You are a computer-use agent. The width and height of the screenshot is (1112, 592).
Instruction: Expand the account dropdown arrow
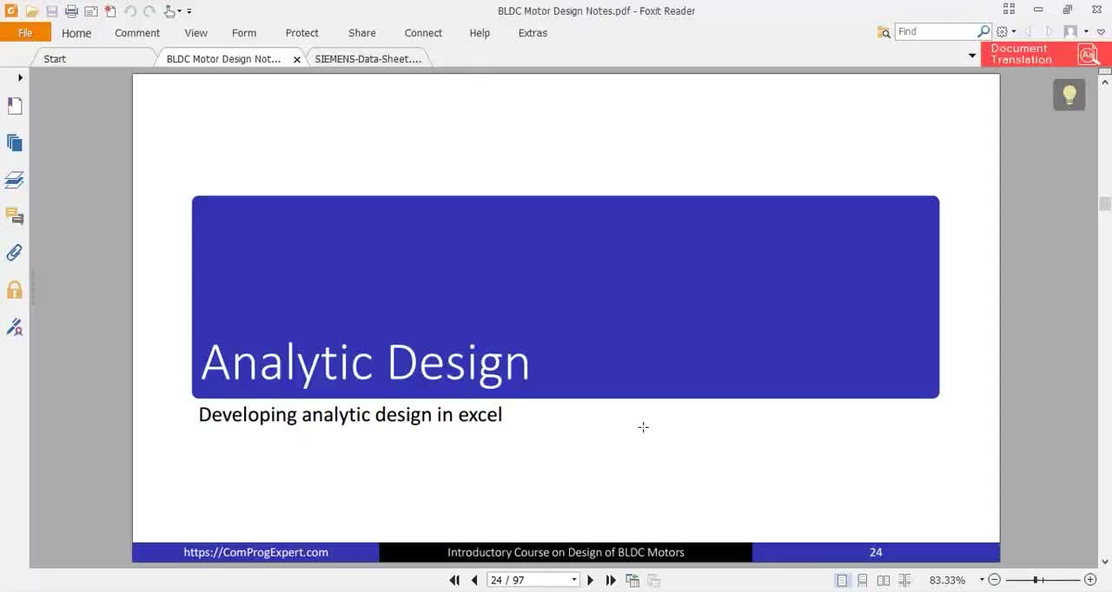[1086, 32]
